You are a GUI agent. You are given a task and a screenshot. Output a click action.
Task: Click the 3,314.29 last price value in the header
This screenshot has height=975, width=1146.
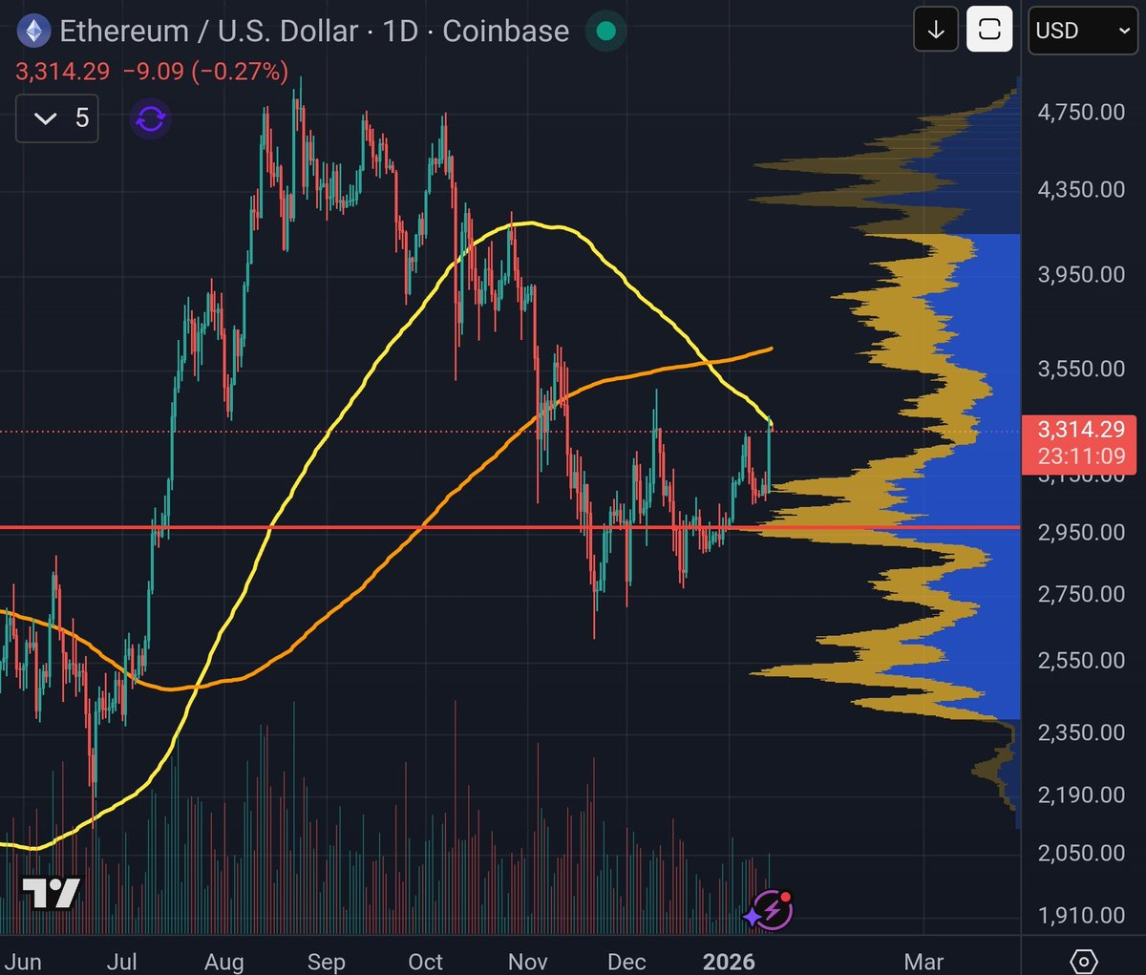62,72
